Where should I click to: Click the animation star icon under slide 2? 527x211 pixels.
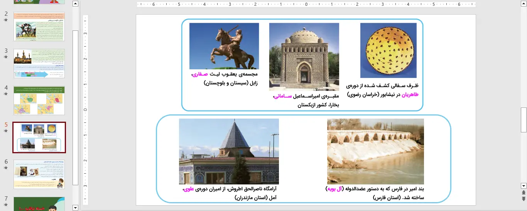(x=6, y=20)
